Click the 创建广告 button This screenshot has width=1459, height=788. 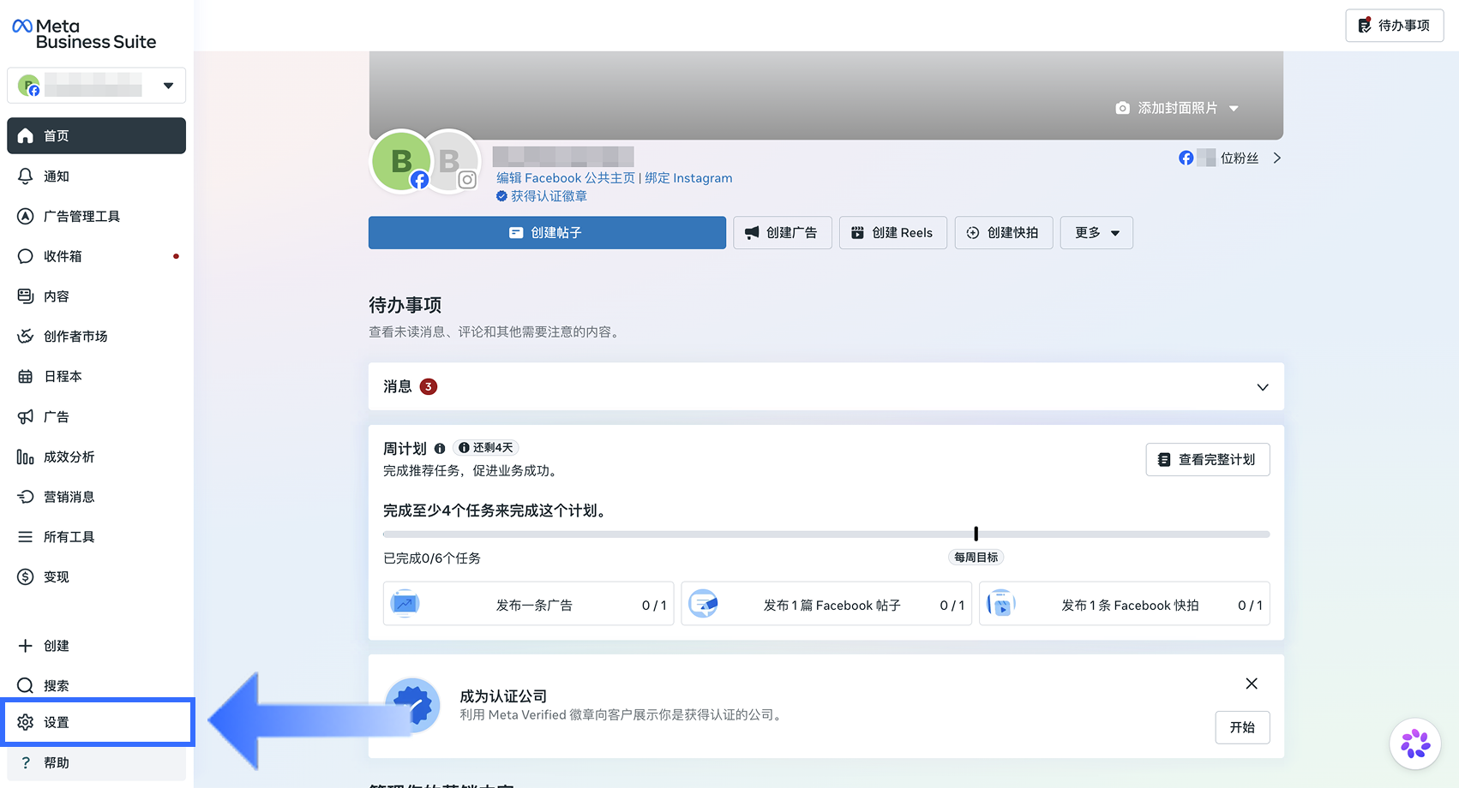(x=783, y=233)
